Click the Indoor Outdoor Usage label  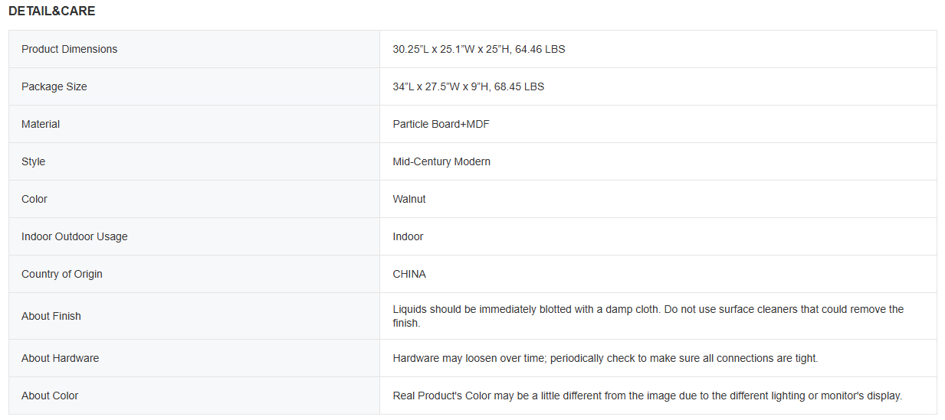point(74,236)
